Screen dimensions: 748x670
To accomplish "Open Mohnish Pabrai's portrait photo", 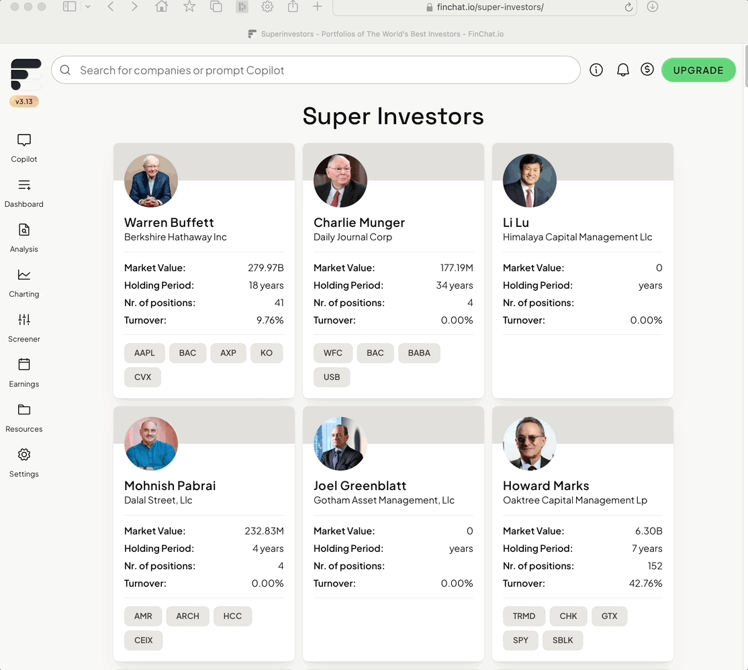I will pyautogui.click(x=151, y=444).
